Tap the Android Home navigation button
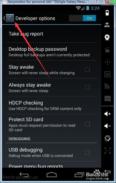116x183 pixels. tap(51, 175)
